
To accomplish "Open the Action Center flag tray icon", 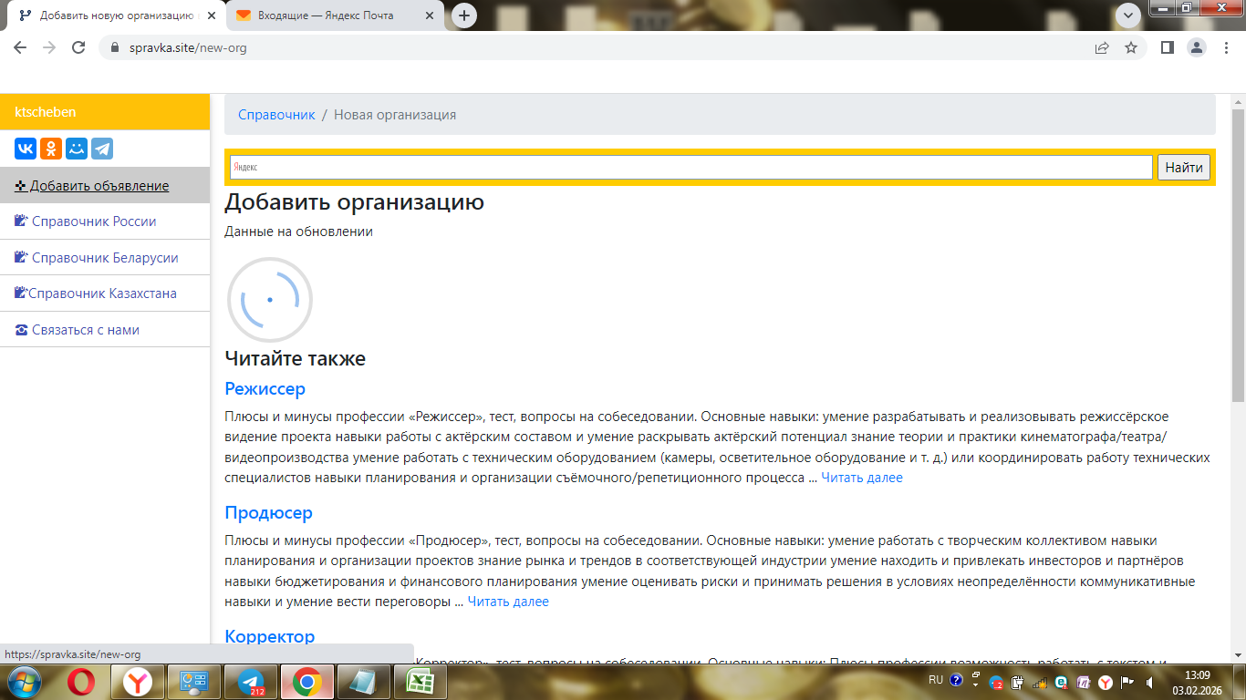I will pos(1127,682).
